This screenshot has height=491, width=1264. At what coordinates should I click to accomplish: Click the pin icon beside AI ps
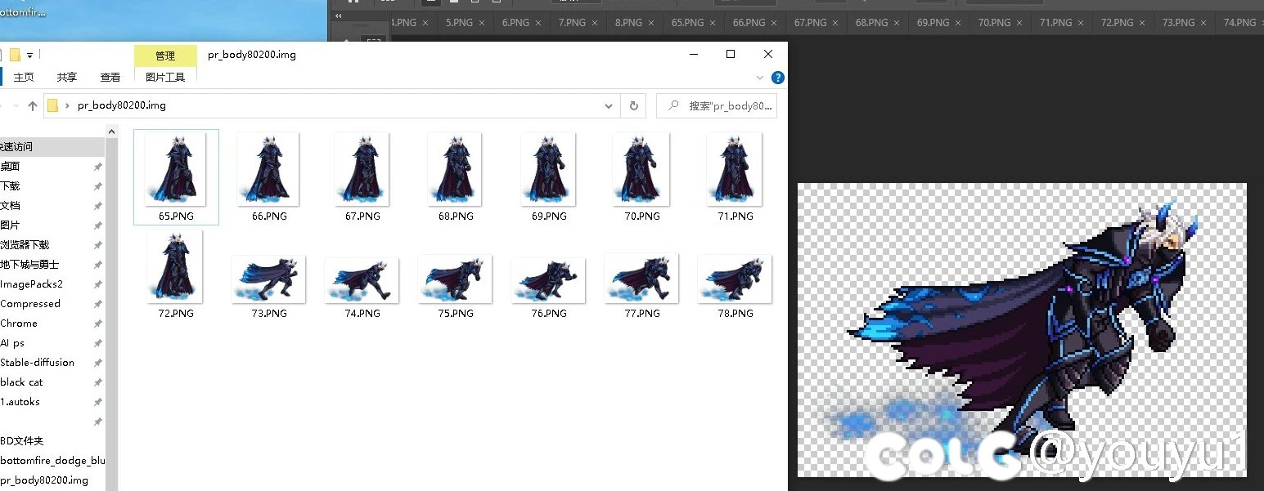(x=98, y=343)
